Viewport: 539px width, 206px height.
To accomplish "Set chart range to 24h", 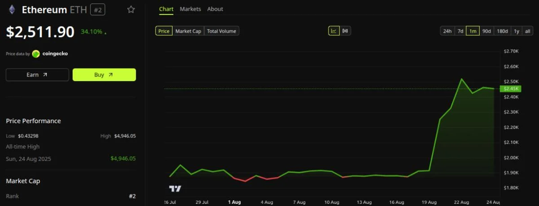I will point(447,31).
